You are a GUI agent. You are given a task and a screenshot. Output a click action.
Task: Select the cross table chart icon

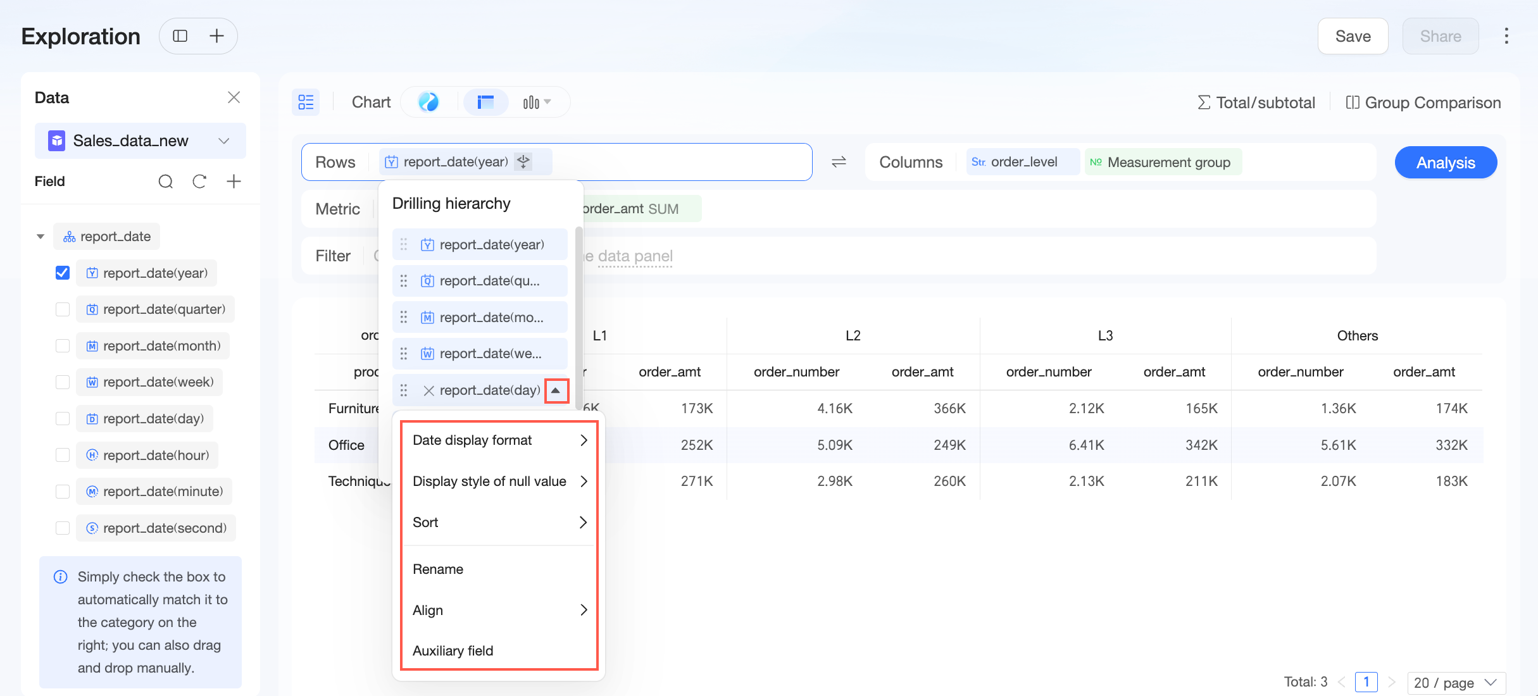pyautogui.click(x=485, y=102)
